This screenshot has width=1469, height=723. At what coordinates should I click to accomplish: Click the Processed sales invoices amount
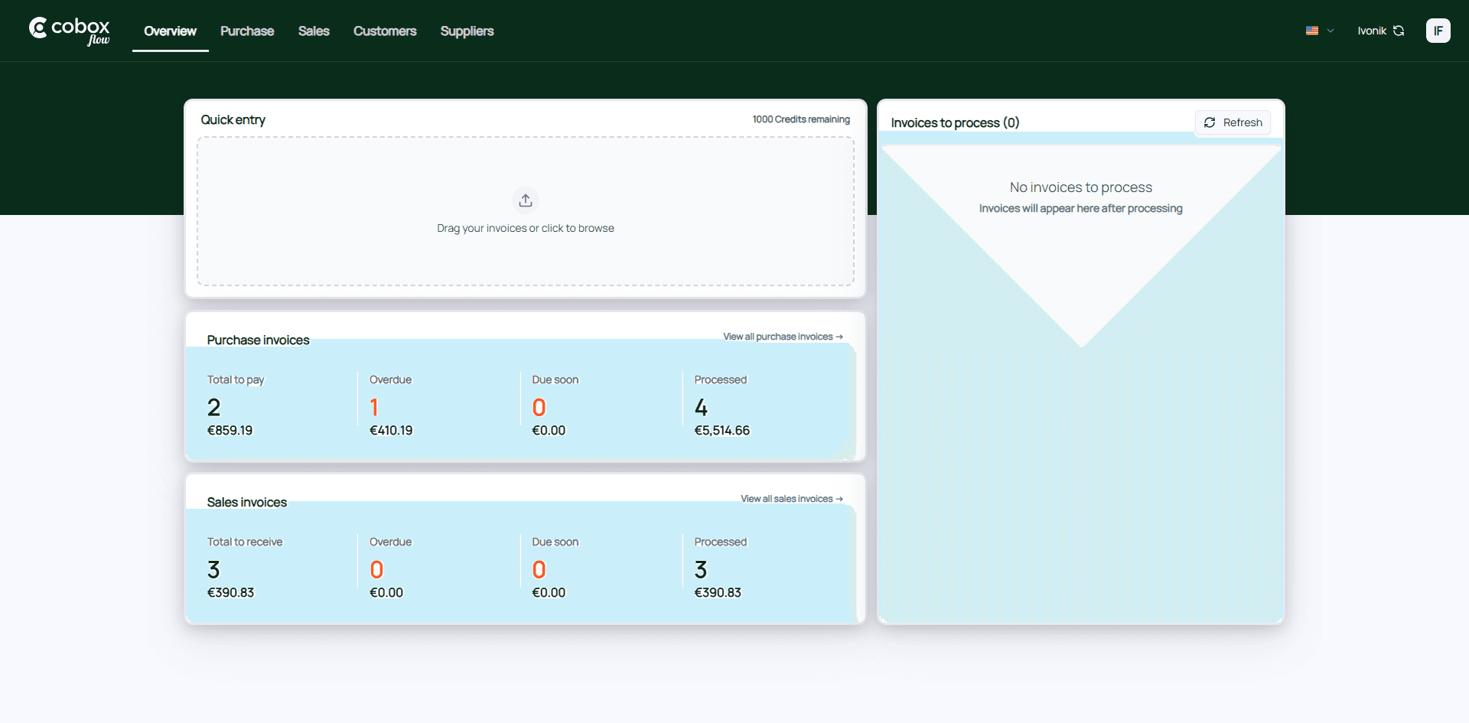coord(717,591)
